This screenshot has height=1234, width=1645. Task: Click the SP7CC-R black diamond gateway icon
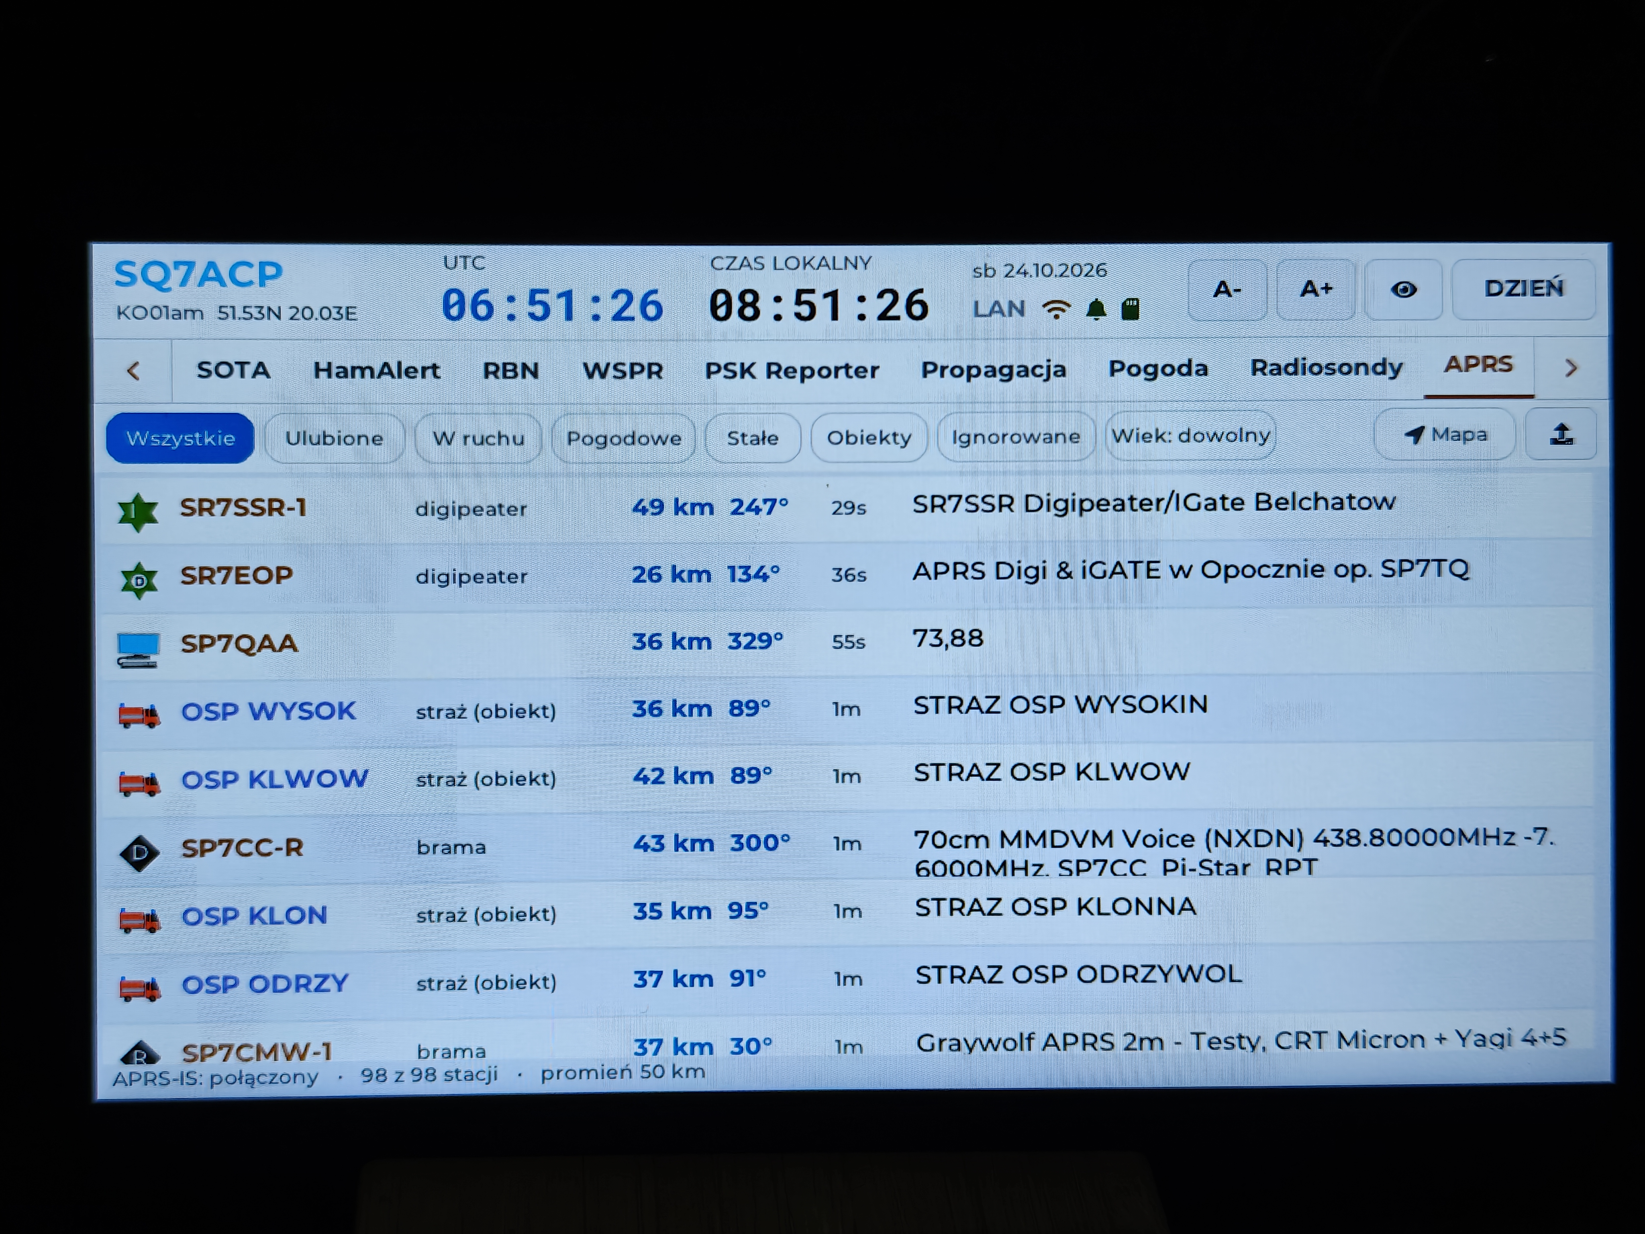pyautogui.click(x=140, y=852)
